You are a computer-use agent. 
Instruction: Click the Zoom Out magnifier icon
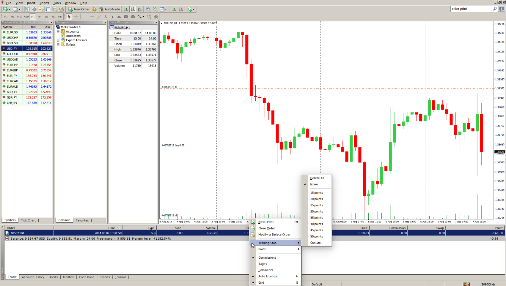[155, 9]
